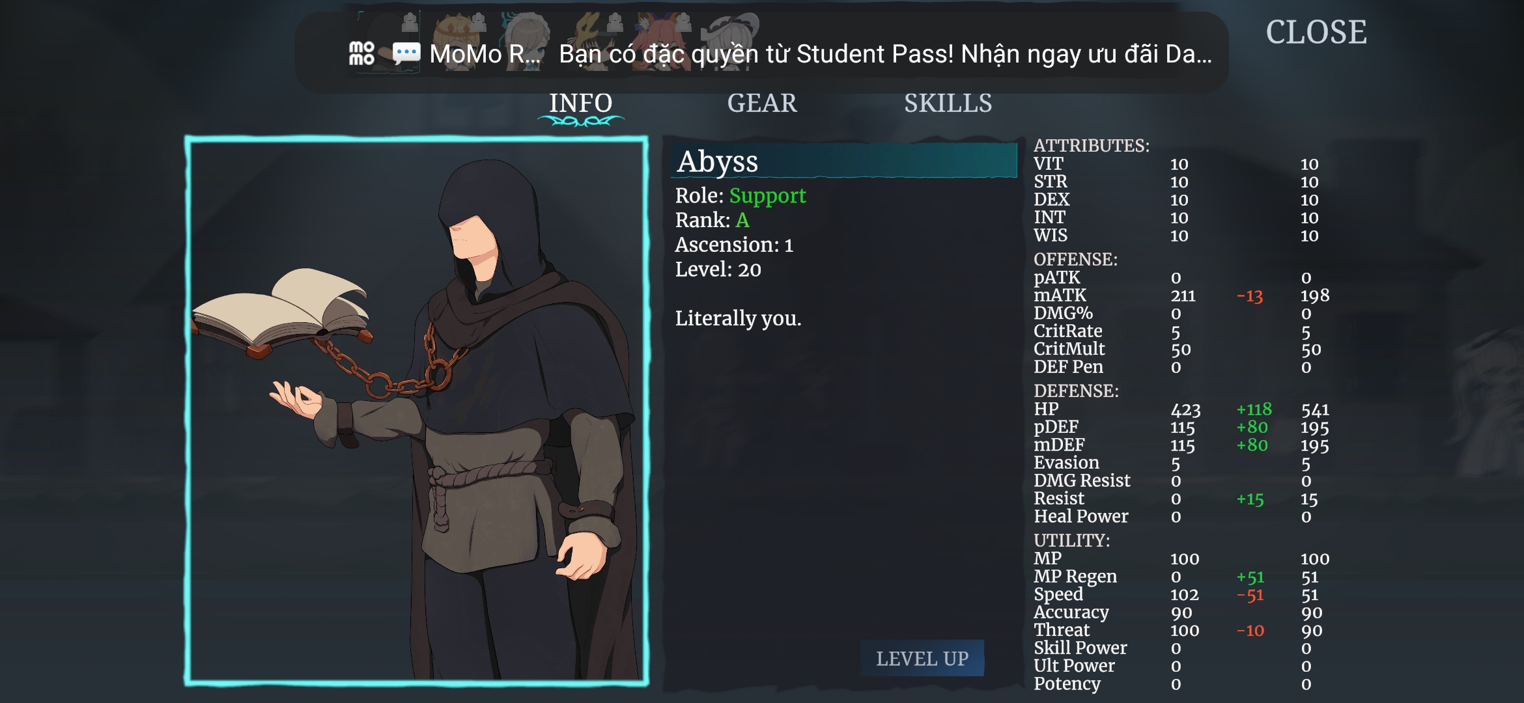Image resolution: width=1524 pixels, height=703 pixels.
Task: Tap the mATK stat row
Action: 1181,296
